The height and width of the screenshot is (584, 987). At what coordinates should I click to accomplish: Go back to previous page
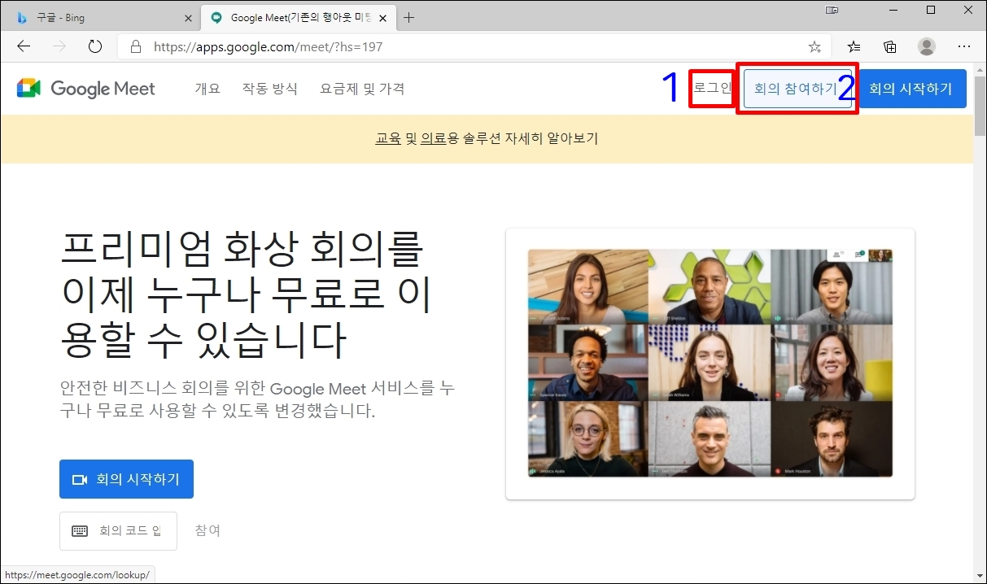pos(24,46)
